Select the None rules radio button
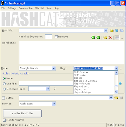 pos(4,78)
